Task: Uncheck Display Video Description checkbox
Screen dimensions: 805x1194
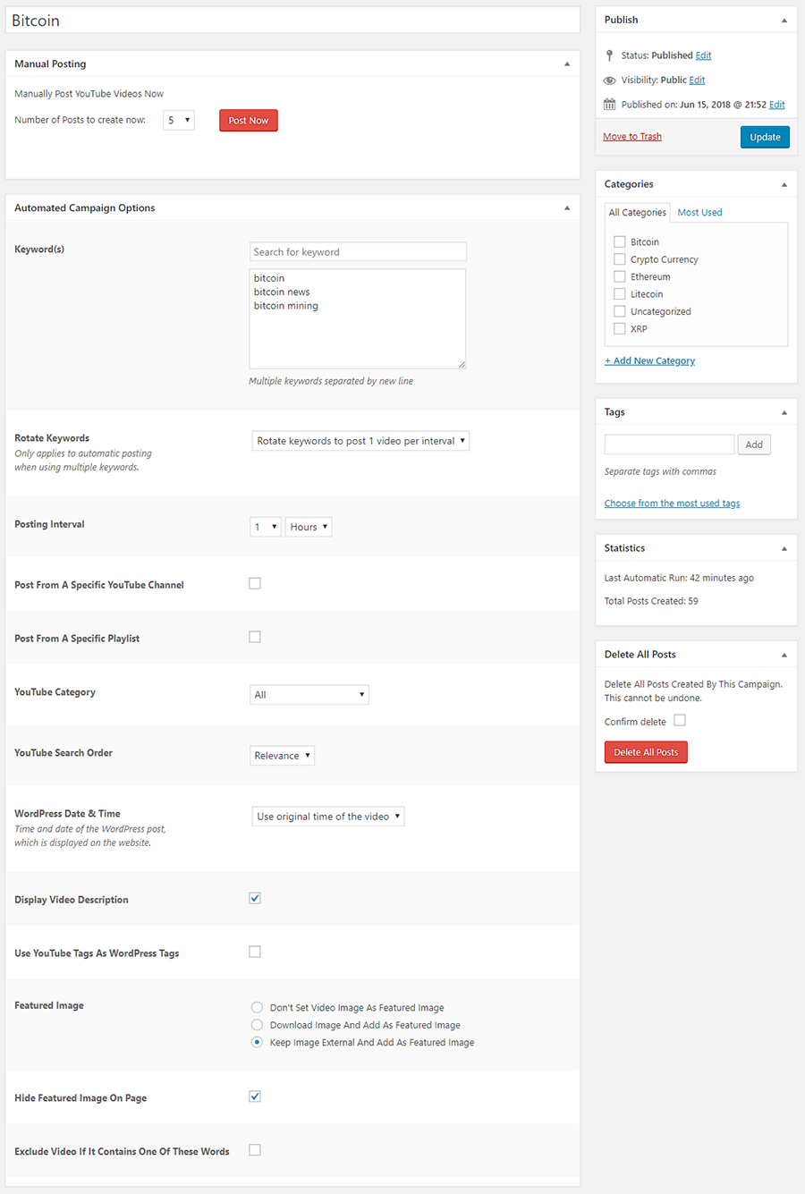Action: tap(255, 898)
